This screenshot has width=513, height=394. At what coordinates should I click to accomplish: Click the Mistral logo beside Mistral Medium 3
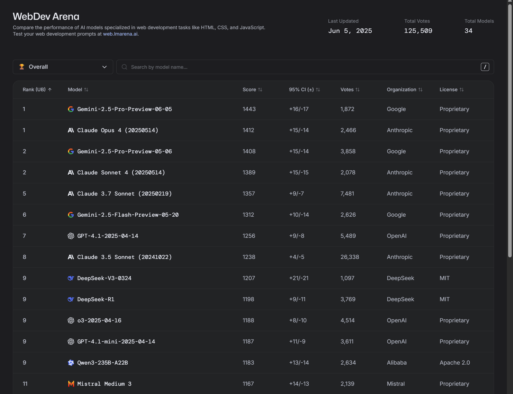point(71,384)
